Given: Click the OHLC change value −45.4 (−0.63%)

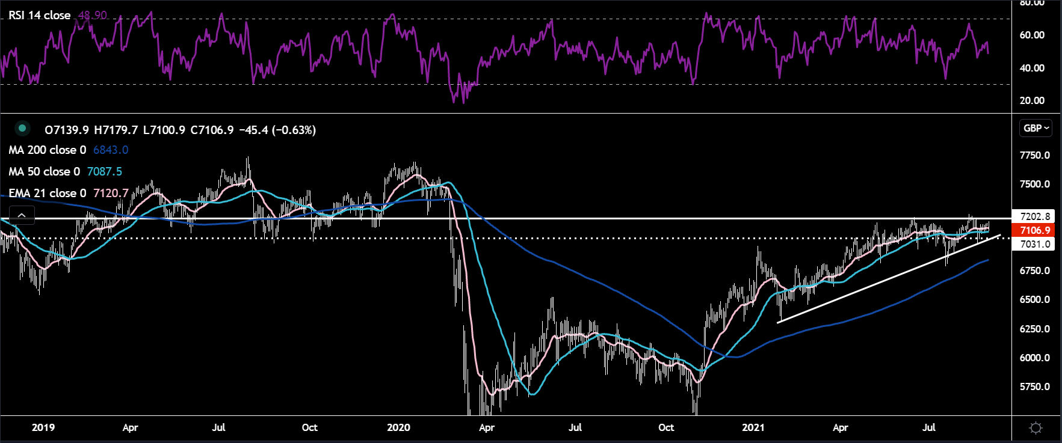Looking at the screenshot, I should (x=277, y=130).
